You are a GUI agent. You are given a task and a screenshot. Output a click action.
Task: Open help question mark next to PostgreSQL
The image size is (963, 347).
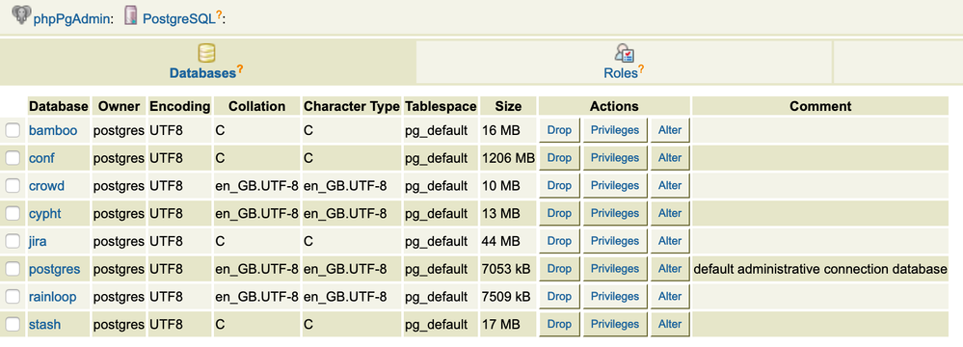pos(219,14)
